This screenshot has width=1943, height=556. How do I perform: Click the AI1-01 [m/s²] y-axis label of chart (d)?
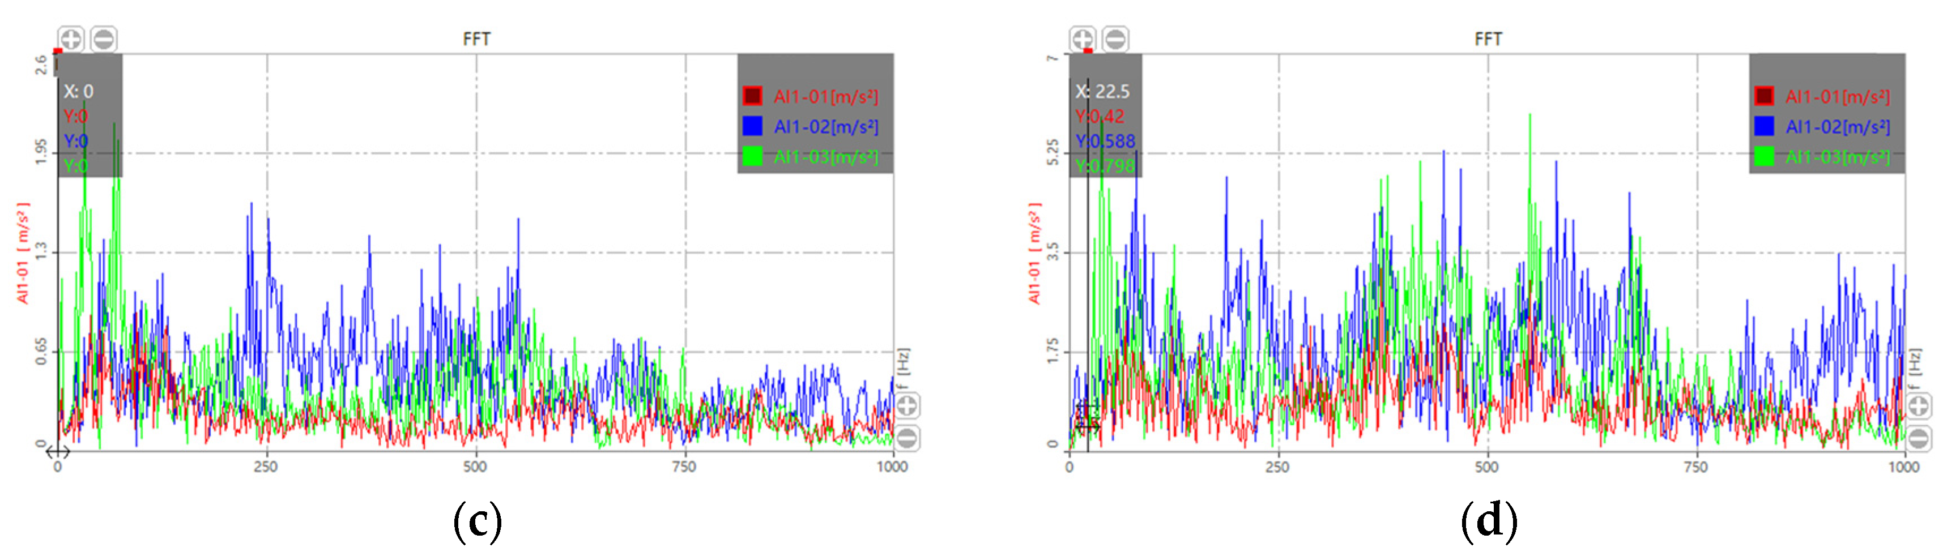pos(1034,253)
